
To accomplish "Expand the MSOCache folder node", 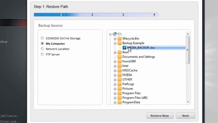I will (115, 71).
